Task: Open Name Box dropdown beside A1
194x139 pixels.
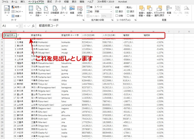Action: pyautogui.click(x=17, y=26)
